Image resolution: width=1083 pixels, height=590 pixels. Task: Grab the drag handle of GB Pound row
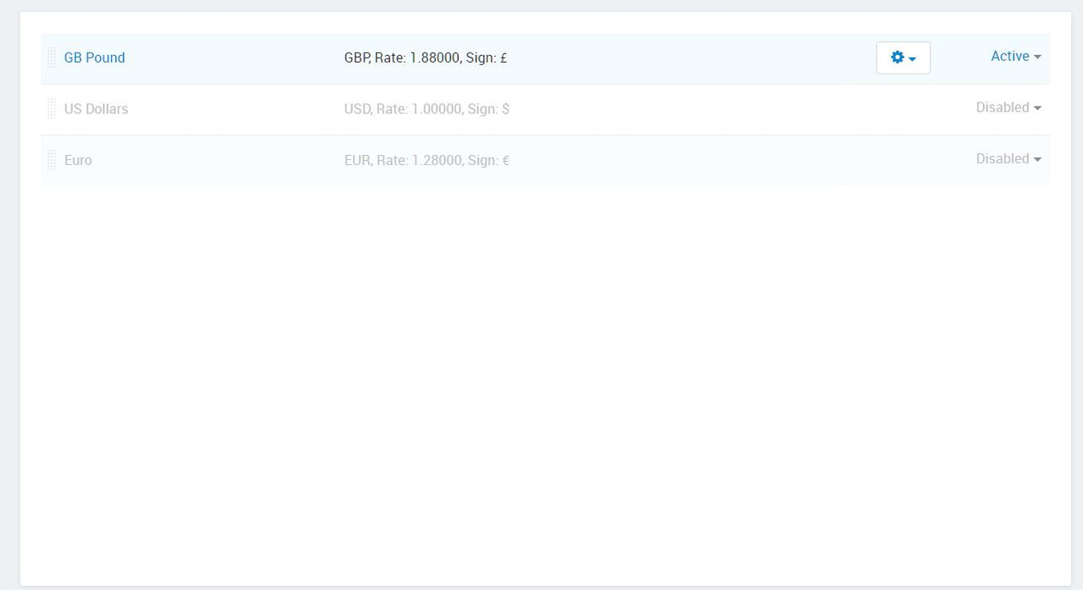point(52,58)
